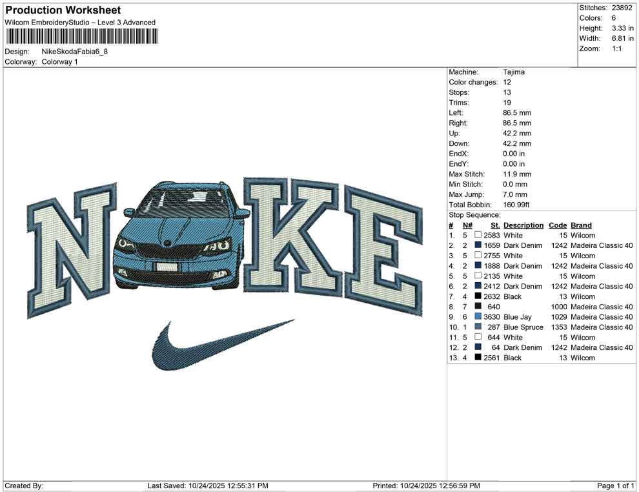Click the 'N#' column header
Screen dimensions: 639x492
point(467,225)
